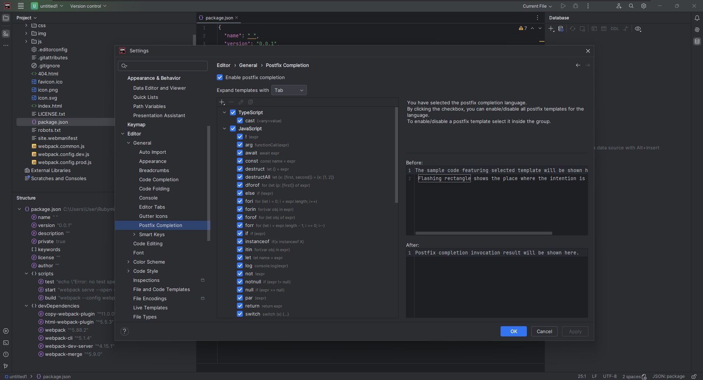Uncheck the destructAll postfix template

(240, 177)
